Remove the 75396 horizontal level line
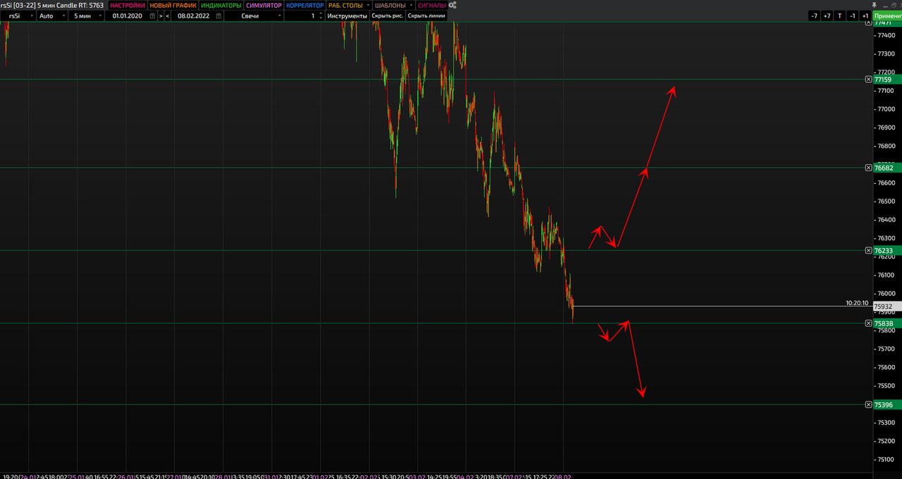902x479 pixels. click(868, 404)
